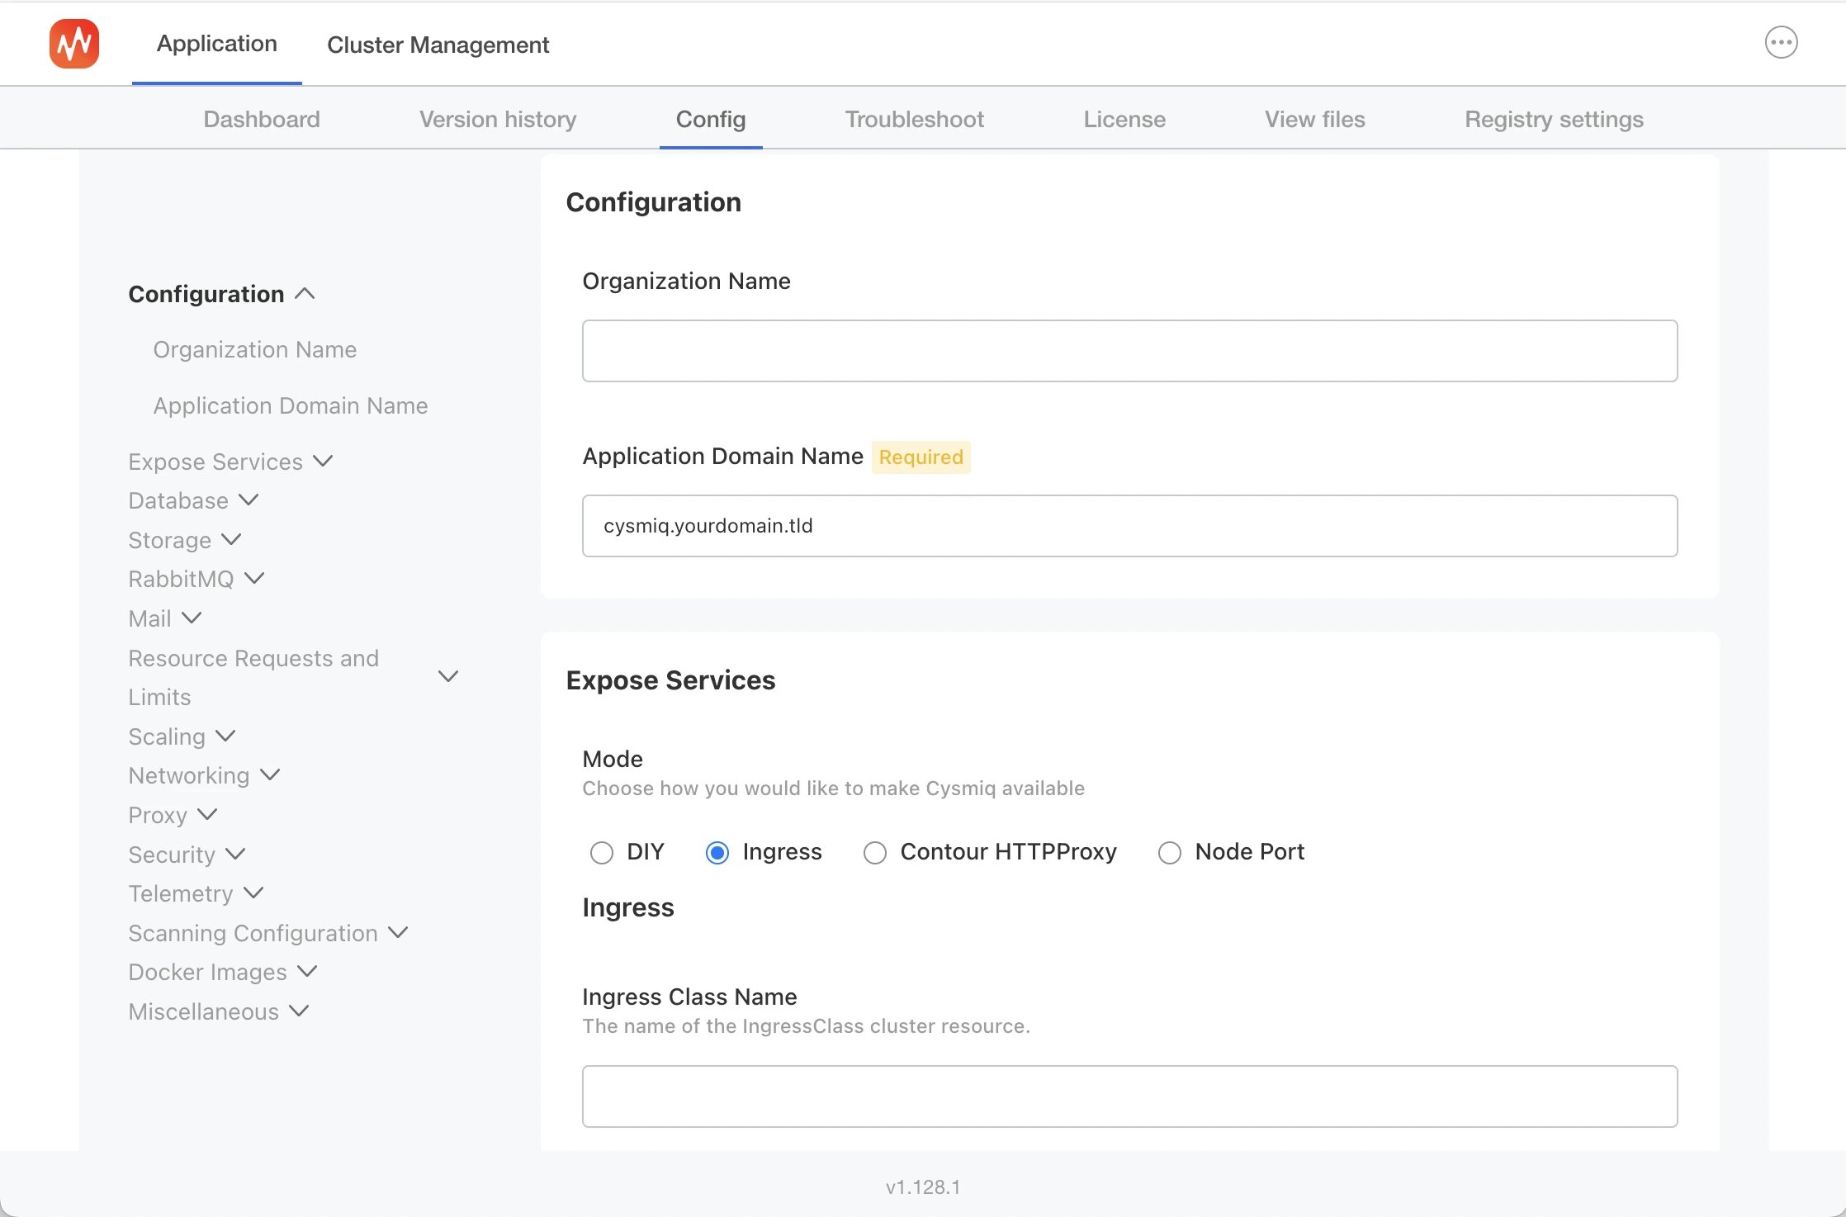This screenshot has height=1217, width=1846.
Task: Select the Ingress mode radio button
Action: [717, 852]
